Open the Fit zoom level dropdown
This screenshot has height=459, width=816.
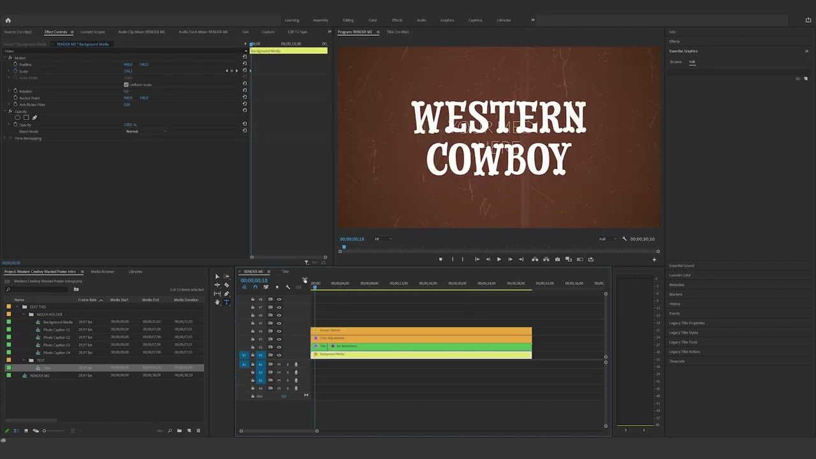383,239
